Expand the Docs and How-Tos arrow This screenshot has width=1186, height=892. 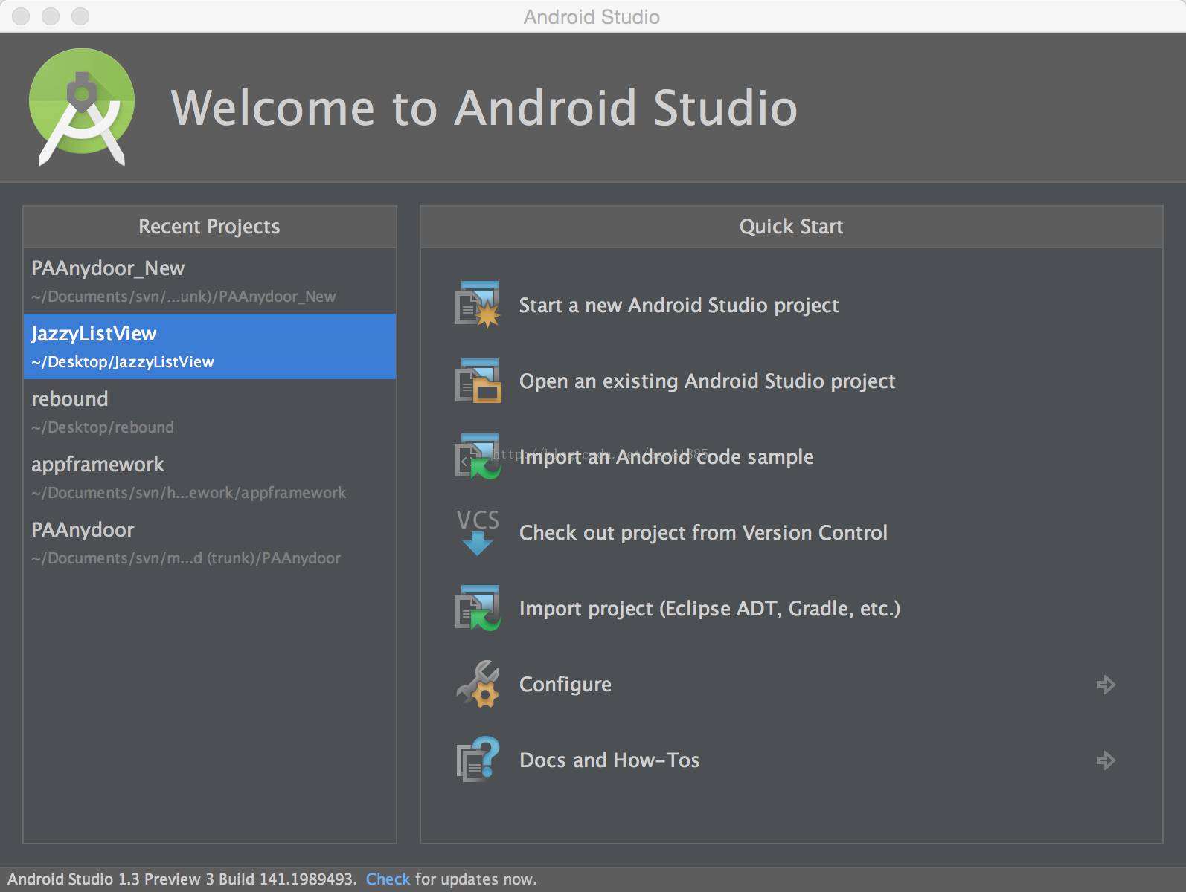pyautogui.click(x=1106, y=760)
